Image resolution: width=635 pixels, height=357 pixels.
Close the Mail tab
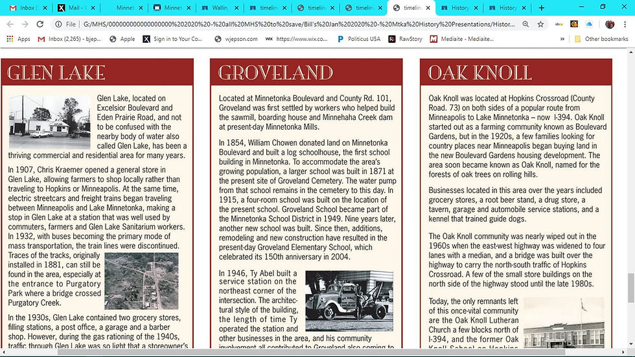(x=93, y=8)
